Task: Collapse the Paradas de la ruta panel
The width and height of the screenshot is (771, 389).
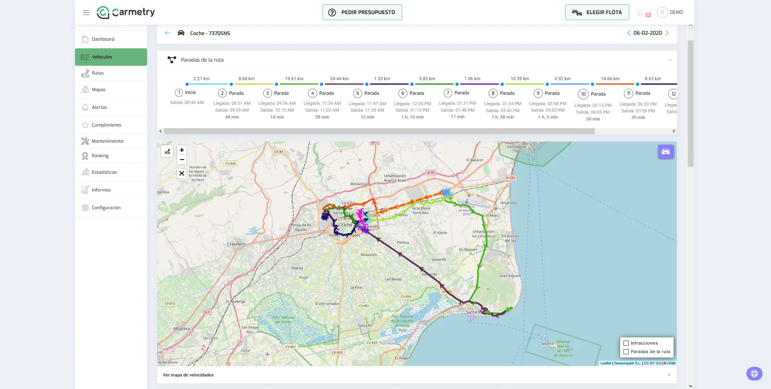Action: 670,60
